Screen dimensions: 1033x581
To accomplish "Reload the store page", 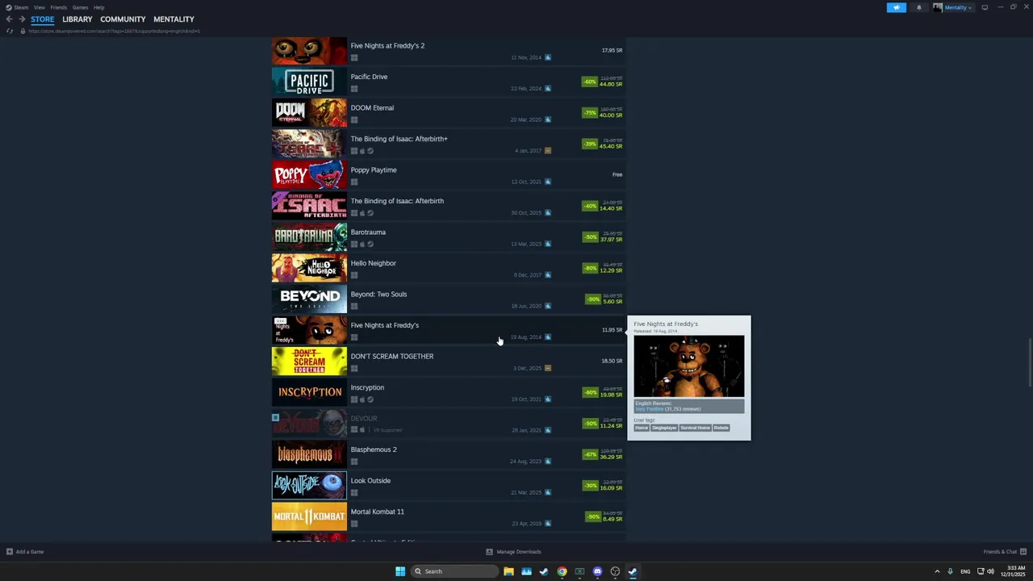I will click(x=10, y=31).
